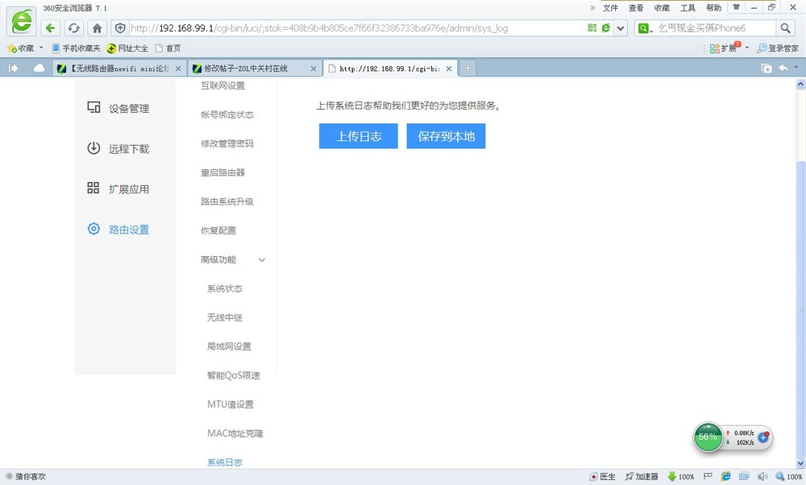Open 系统状态 advanced item

(x=225, y=288)
